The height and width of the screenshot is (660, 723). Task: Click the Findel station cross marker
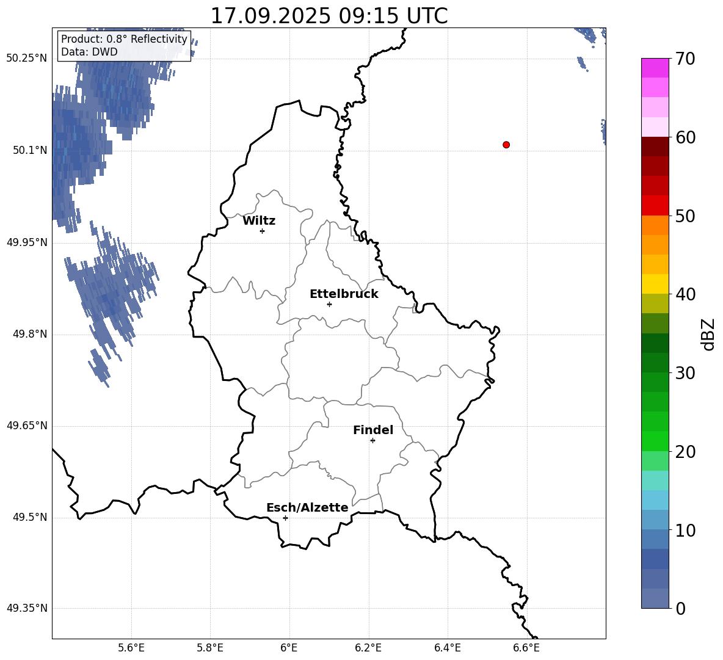372,441
